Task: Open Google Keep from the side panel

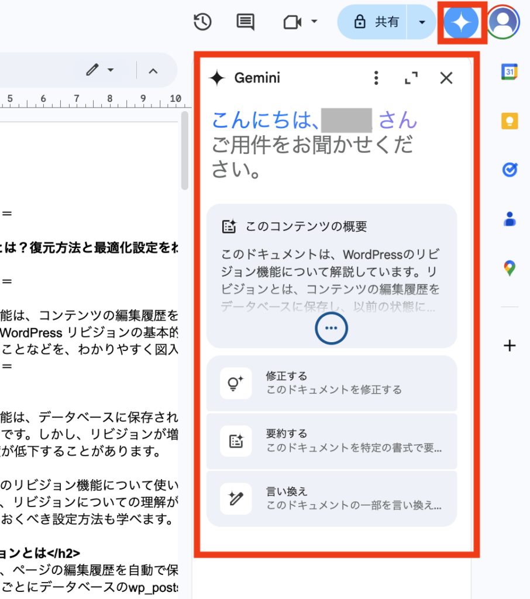Action: tap(510, 121)
